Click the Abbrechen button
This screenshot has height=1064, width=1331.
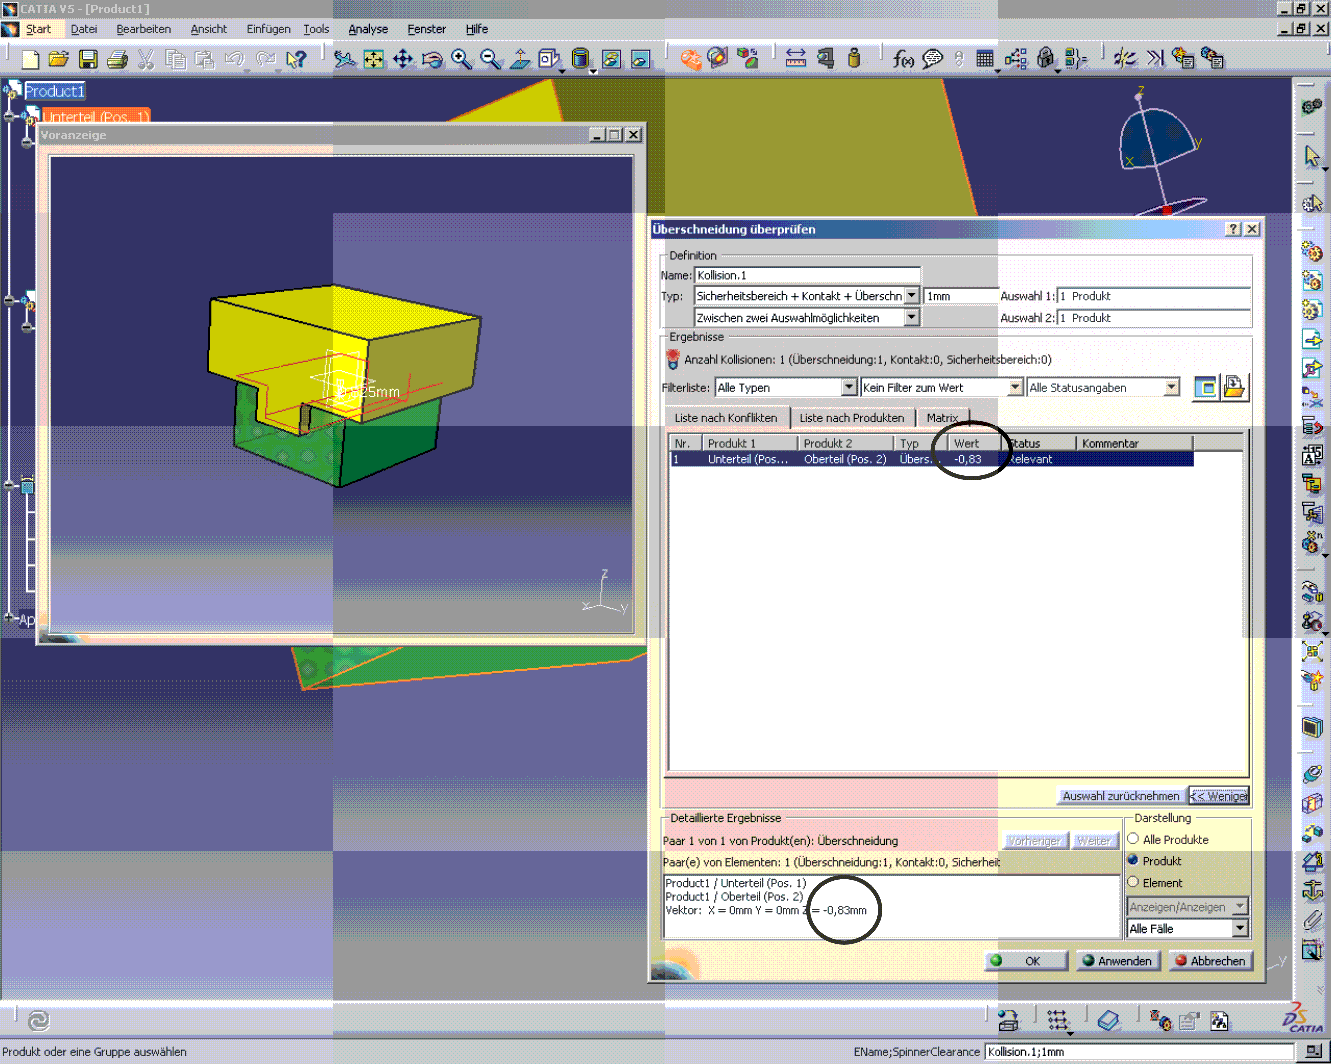click(1211, 961)
